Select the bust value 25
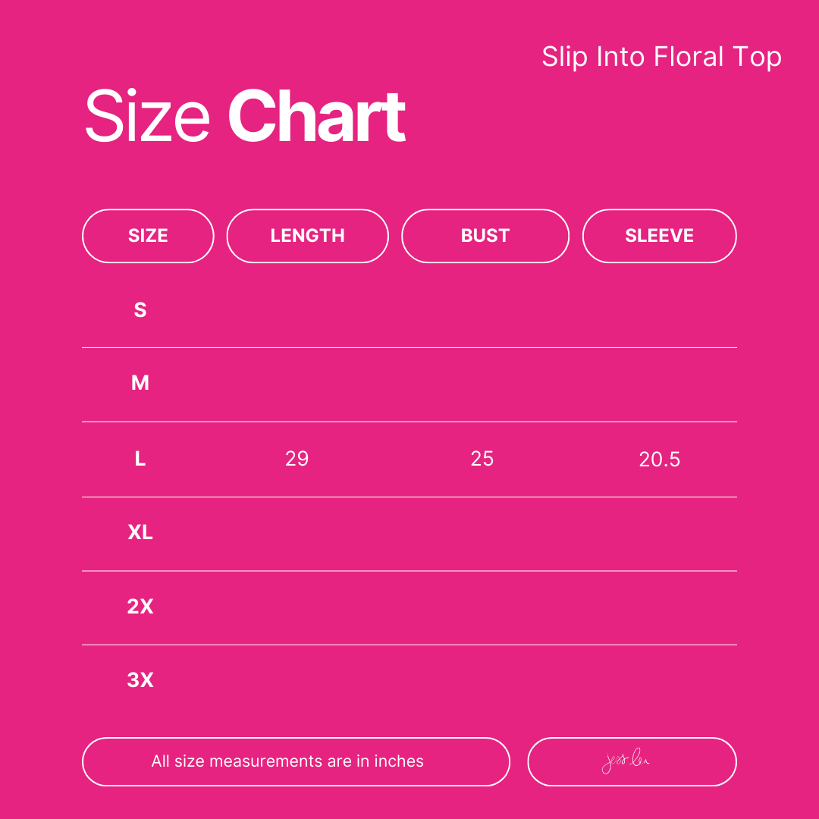The image size is (819, 819). [482, 458]
